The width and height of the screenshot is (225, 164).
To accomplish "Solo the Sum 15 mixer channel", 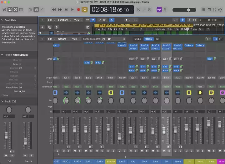I will tap(125, 151).
